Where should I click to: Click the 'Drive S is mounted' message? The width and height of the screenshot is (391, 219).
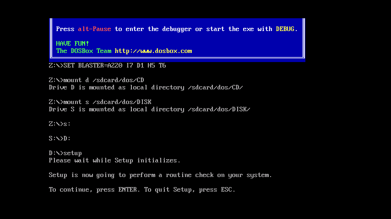[150, 109]
